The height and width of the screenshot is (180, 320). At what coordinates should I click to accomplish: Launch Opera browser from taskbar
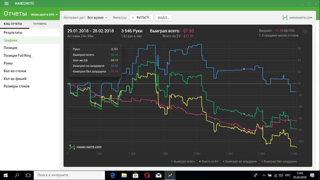pos(147,175)
